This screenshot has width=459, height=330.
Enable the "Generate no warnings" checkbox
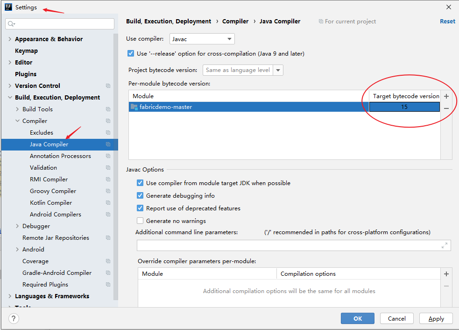140,220
